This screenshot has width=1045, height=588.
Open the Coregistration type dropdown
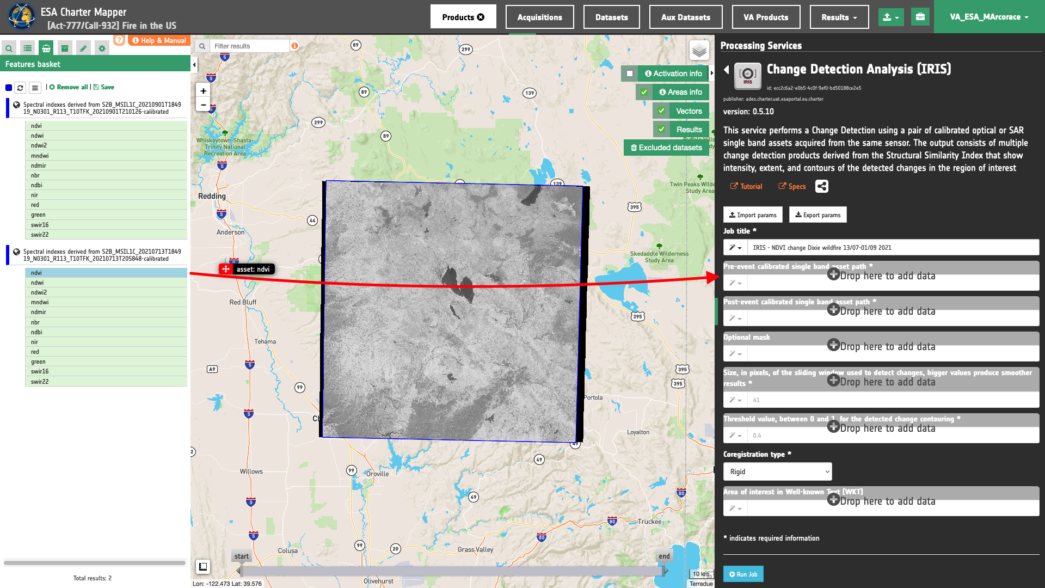(x=778, y=471)
